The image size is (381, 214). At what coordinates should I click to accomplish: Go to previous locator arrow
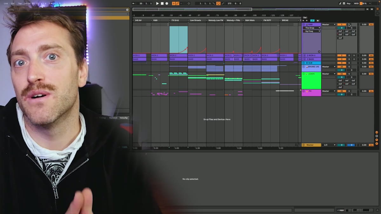click(303, 21)
